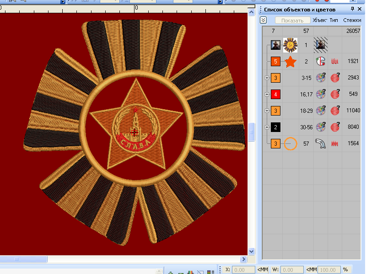
Task: Click the mixed object type icon in the 18-29 row
Action: (x=321, y=111)
